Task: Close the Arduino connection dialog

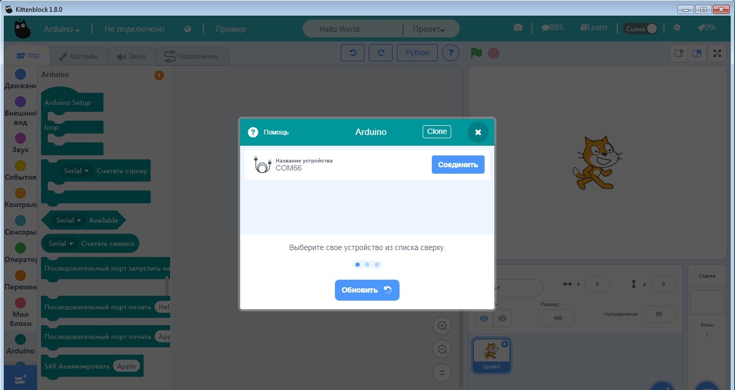Action: pyautogui.click(x=478, y=132)
